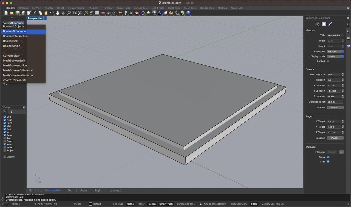Select the viewport rectangle icon in Properties
Image resolution: width=351 pixels, height=207 pixels.
(324, 24)
